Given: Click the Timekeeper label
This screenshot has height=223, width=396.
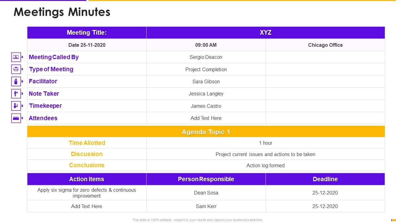Looking at the screenshot, I should (45, 106).
